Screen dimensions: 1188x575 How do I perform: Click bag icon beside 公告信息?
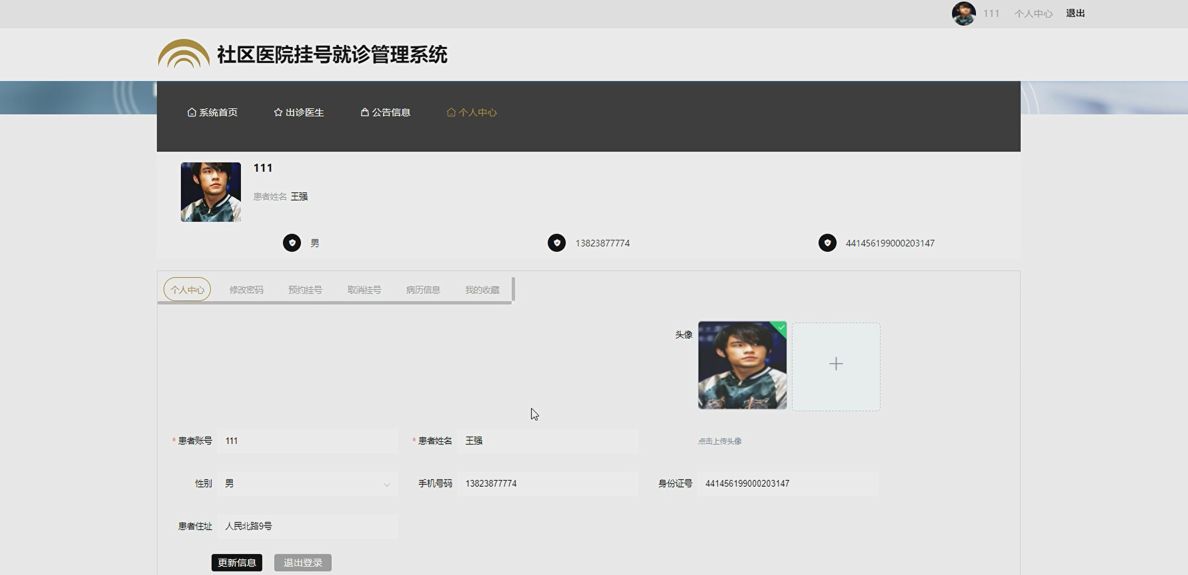click(x=364, y=112)
